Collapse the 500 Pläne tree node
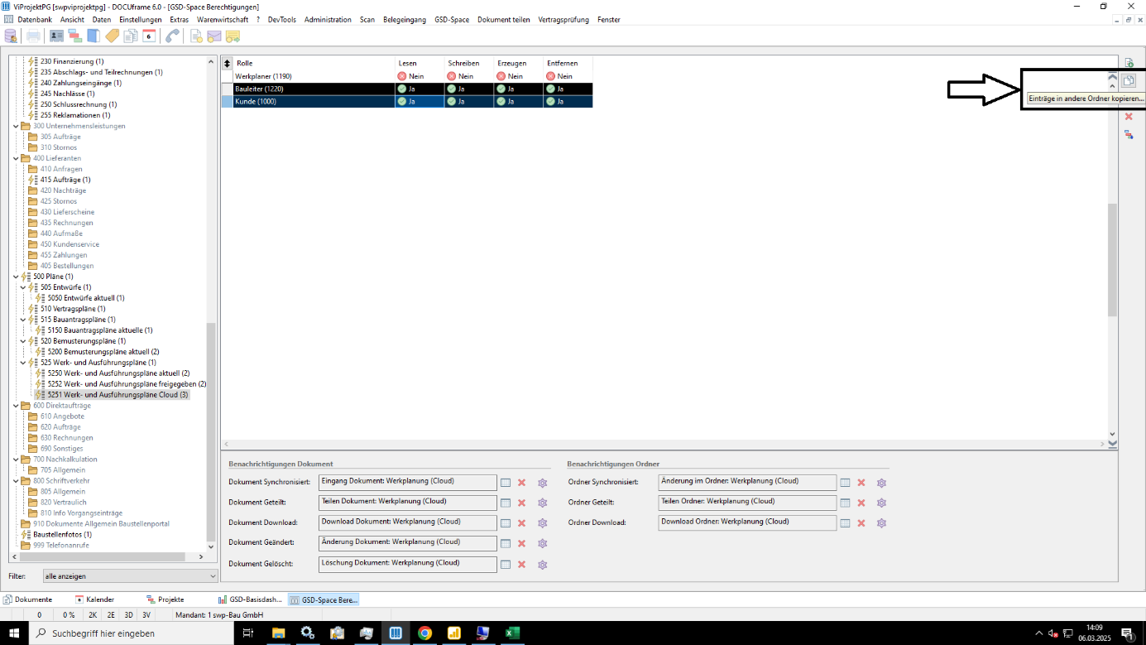Screen dimensions: 1146x645 [x=17, y=277]
